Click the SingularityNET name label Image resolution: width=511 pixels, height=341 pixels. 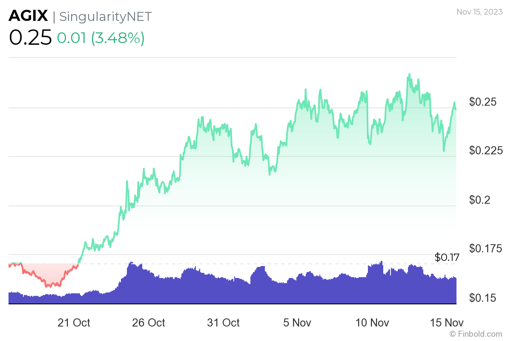click(105, 16)
